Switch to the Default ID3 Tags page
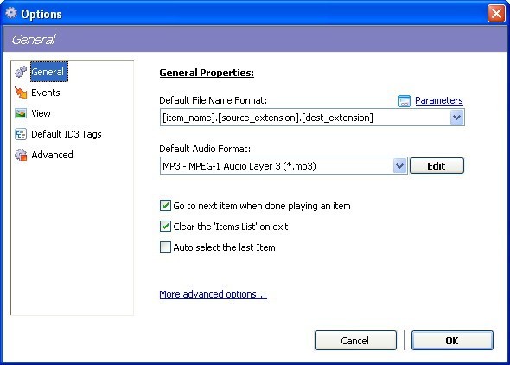510x365 pixels. click(x=67, y=134)
